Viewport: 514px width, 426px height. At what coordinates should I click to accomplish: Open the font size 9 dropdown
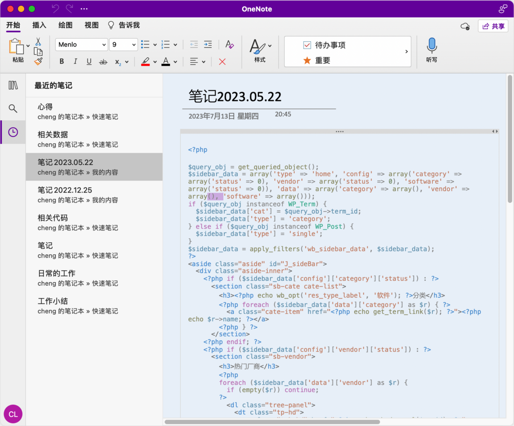point(123,44)
